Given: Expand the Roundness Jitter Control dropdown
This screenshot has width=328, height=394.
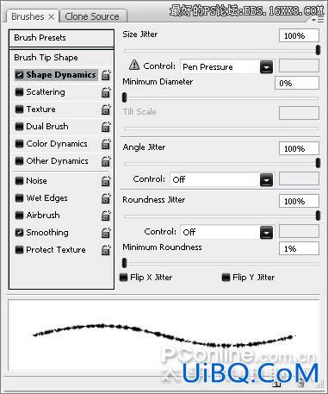Looking at the screenshot, I should pyautogui.click(x=266, y=233).
